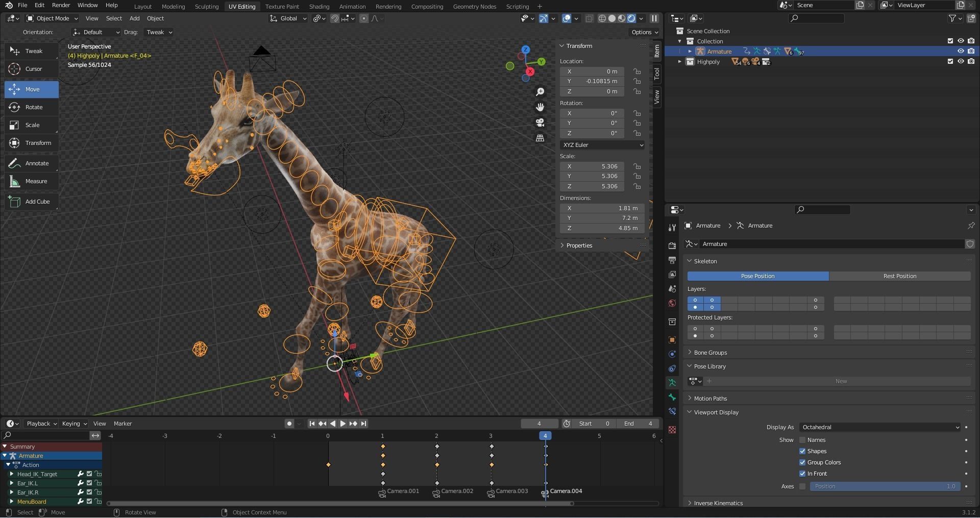Switch armature to Rest Position
Viewport: 980px width, 518px height.
point(899,276)
